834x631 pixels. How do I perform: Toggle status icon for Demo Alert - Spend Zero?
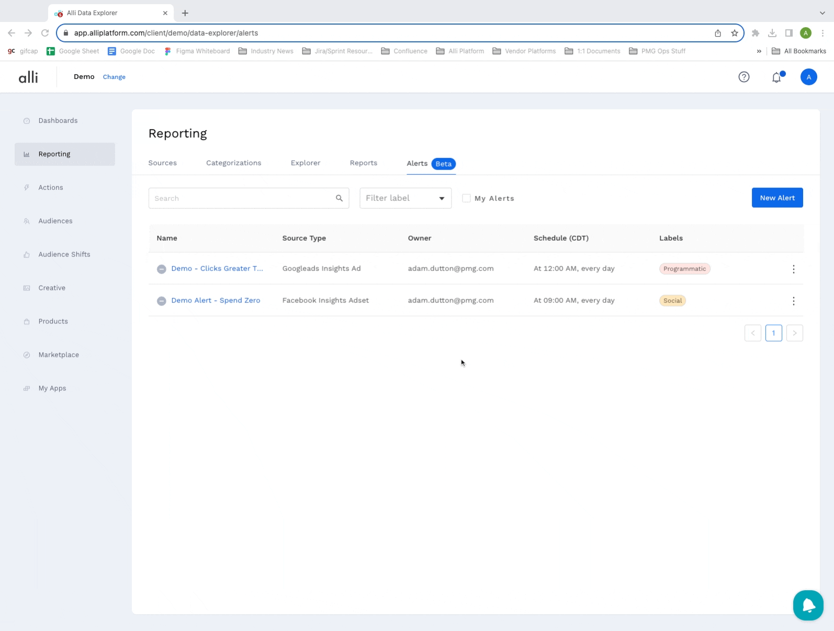pyautogui.click(x=162, y=301)
